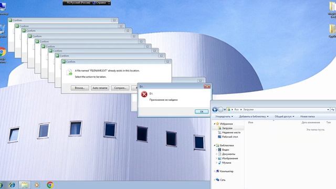Click the red error icon in the D:\ dialog
336x189 pixels.
point(144,94)
